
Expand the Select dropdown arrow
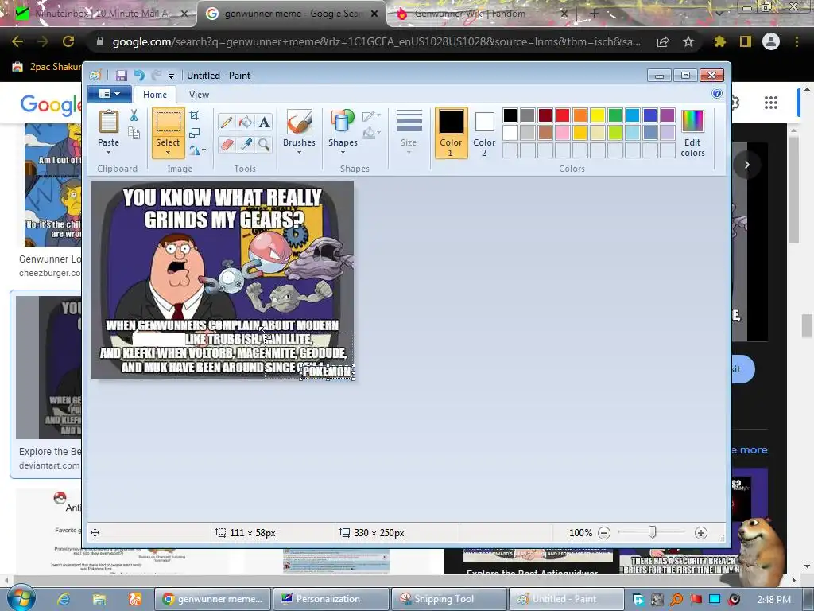[x=168, y=153]
